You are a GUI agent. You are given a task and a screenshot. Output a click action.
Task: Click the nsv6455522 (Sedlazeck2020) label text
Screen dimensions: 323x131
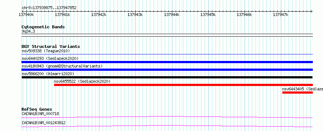point(82,81)
